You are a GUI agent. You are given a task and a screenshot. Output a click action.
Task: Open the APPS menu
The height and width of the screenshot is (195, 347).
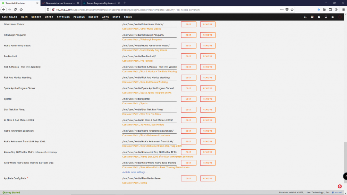point(105,17)
